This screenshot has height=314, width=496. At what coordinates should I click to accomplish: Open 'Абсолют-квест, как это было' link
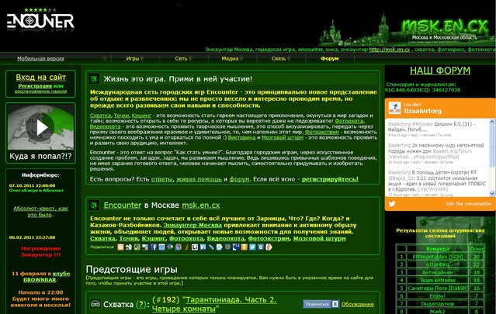pos(40,212)
